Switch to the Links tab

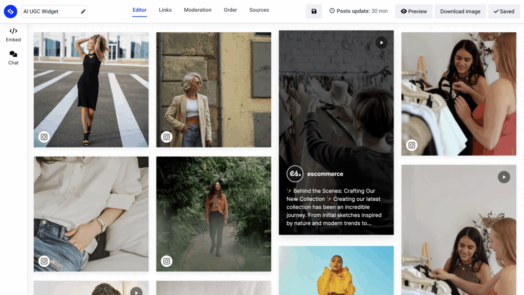click(x=165, y=10)
